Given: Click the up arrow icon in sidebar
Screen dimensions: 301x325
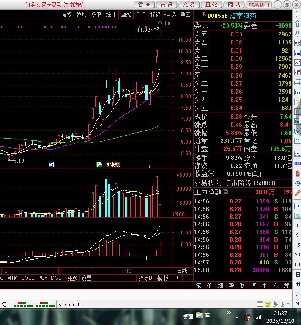Looking at the screenshot, I should (x=297, y=23).
